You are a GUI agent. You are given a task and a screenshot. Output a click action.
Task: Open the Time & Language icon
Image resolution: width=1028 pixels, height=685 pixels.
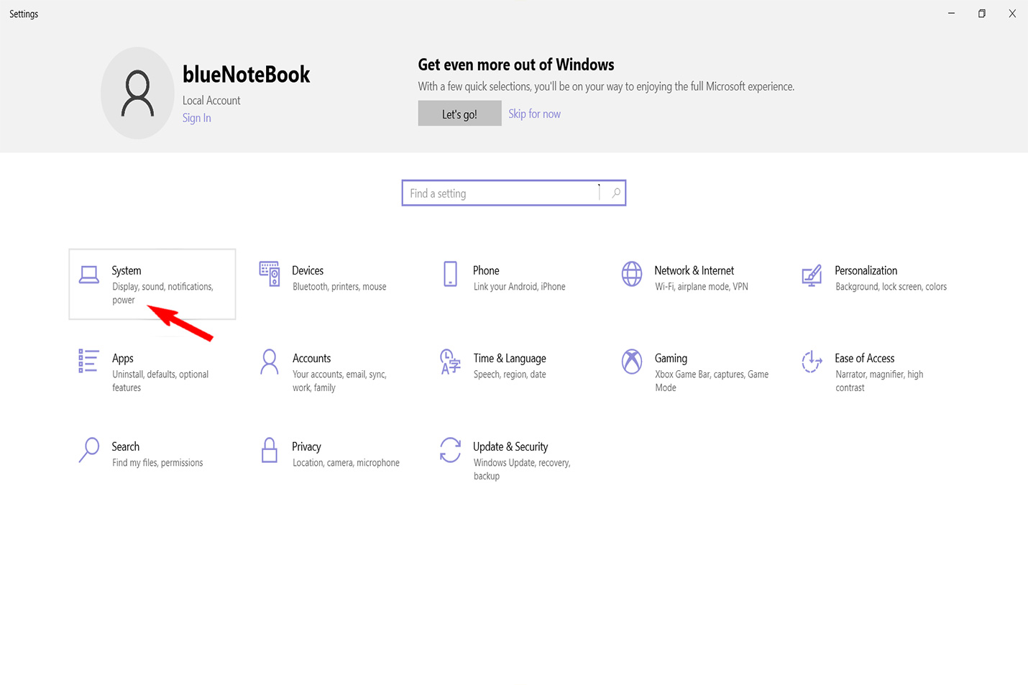[x=450, y=362]
